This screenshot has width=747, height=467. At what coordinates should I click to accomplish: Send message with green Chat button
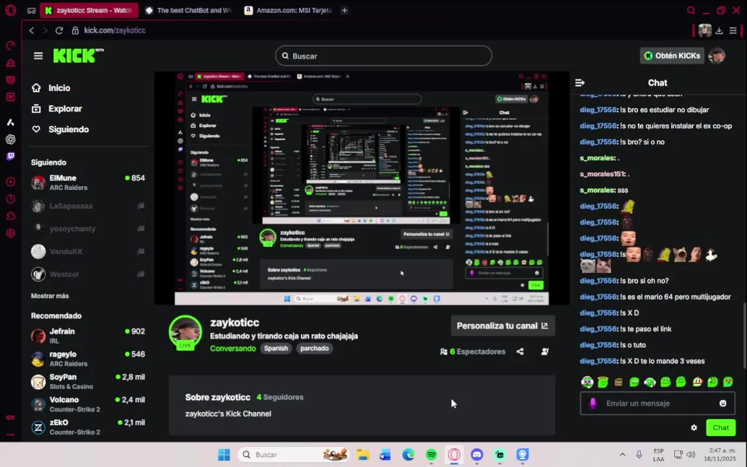point(720,427)
